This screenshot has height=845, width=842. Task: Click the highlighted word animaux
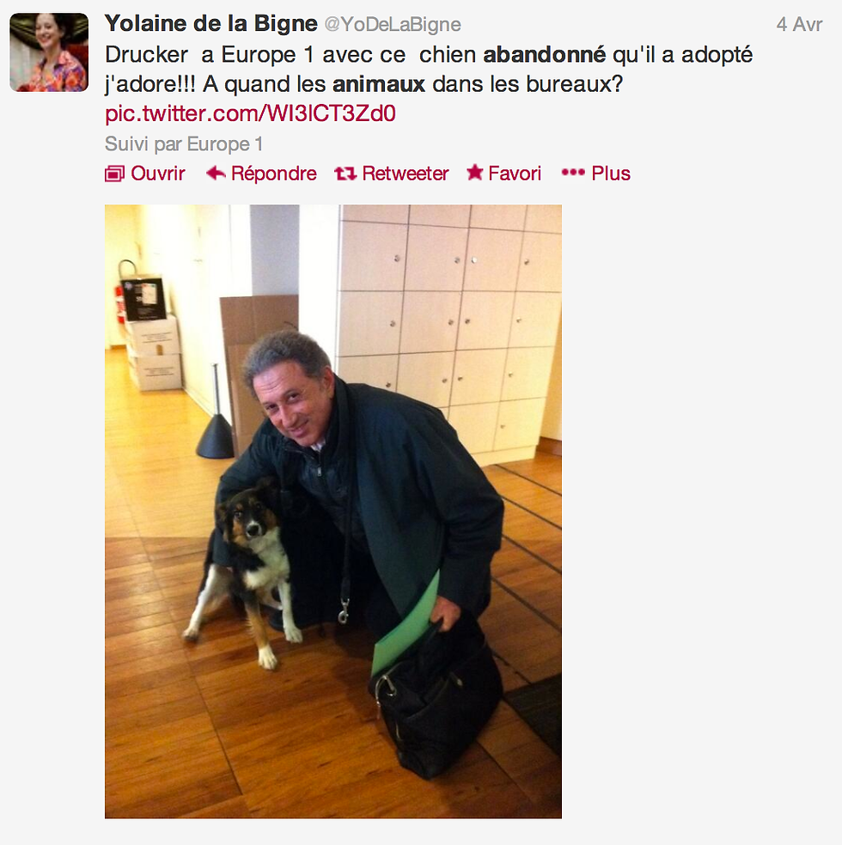pos(379,85)
